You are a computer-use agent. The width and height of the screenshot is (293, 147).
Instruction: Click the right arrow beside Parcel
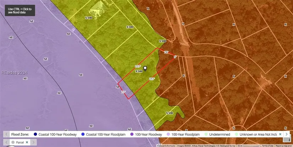(33, 142)
